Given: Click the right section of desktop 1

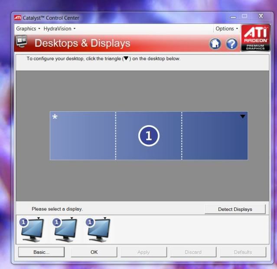Looking at the screenshot, I should point(215,136).
